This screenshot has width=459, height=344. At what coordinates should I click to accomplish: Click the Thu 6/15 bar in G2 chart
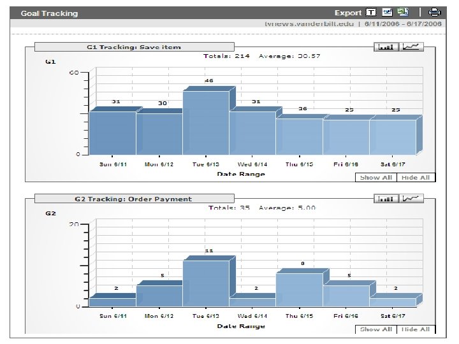(299, 290)
